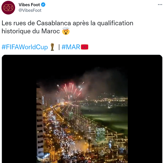
Task: Click the exploding head emoji
Action: click(66, 32)
